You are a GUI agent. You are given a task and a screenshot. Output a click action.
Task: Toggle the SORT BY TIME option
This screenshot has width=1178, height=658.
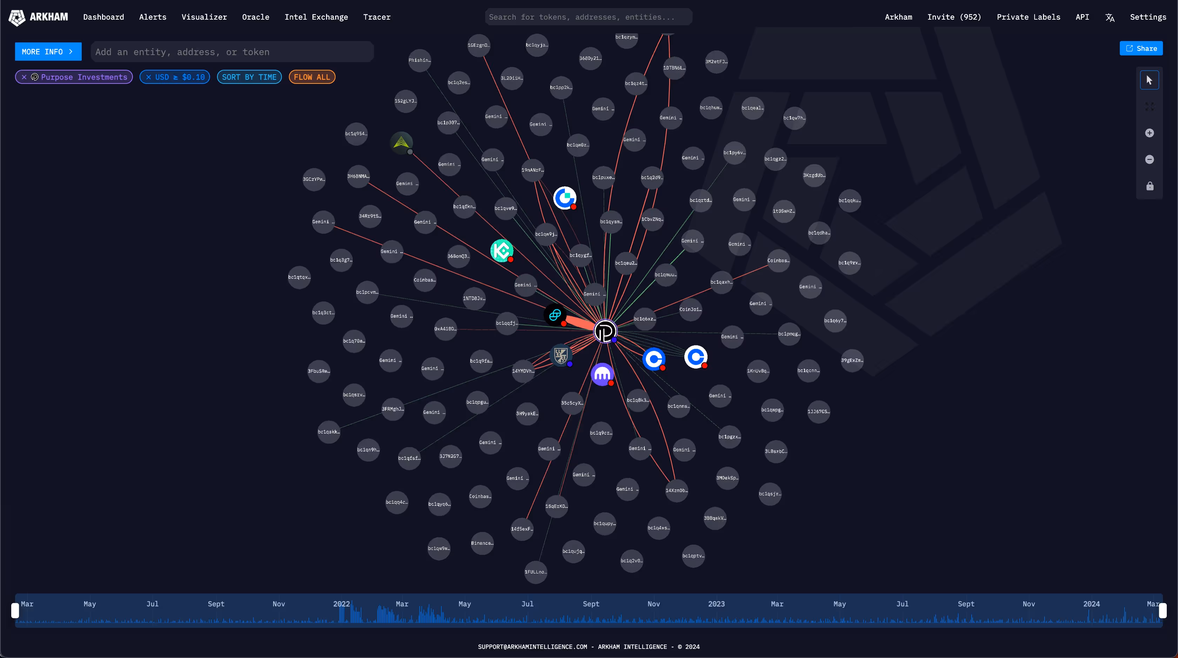(x=249, y=77)
